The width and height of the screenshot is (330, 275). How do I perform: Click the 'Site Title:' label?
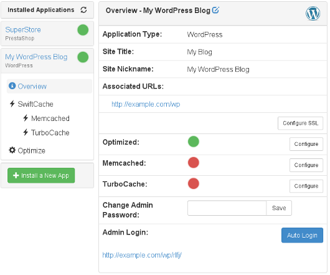pyautogui.click(x=118, y=51)
